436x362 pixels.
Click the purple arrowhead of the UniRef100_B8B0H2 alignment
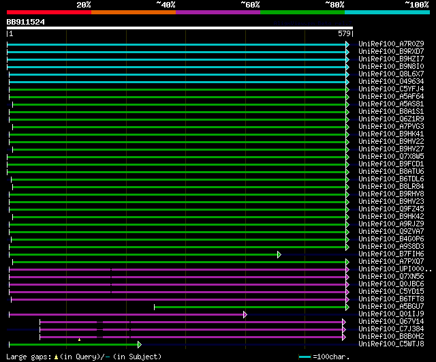(344, 337)
